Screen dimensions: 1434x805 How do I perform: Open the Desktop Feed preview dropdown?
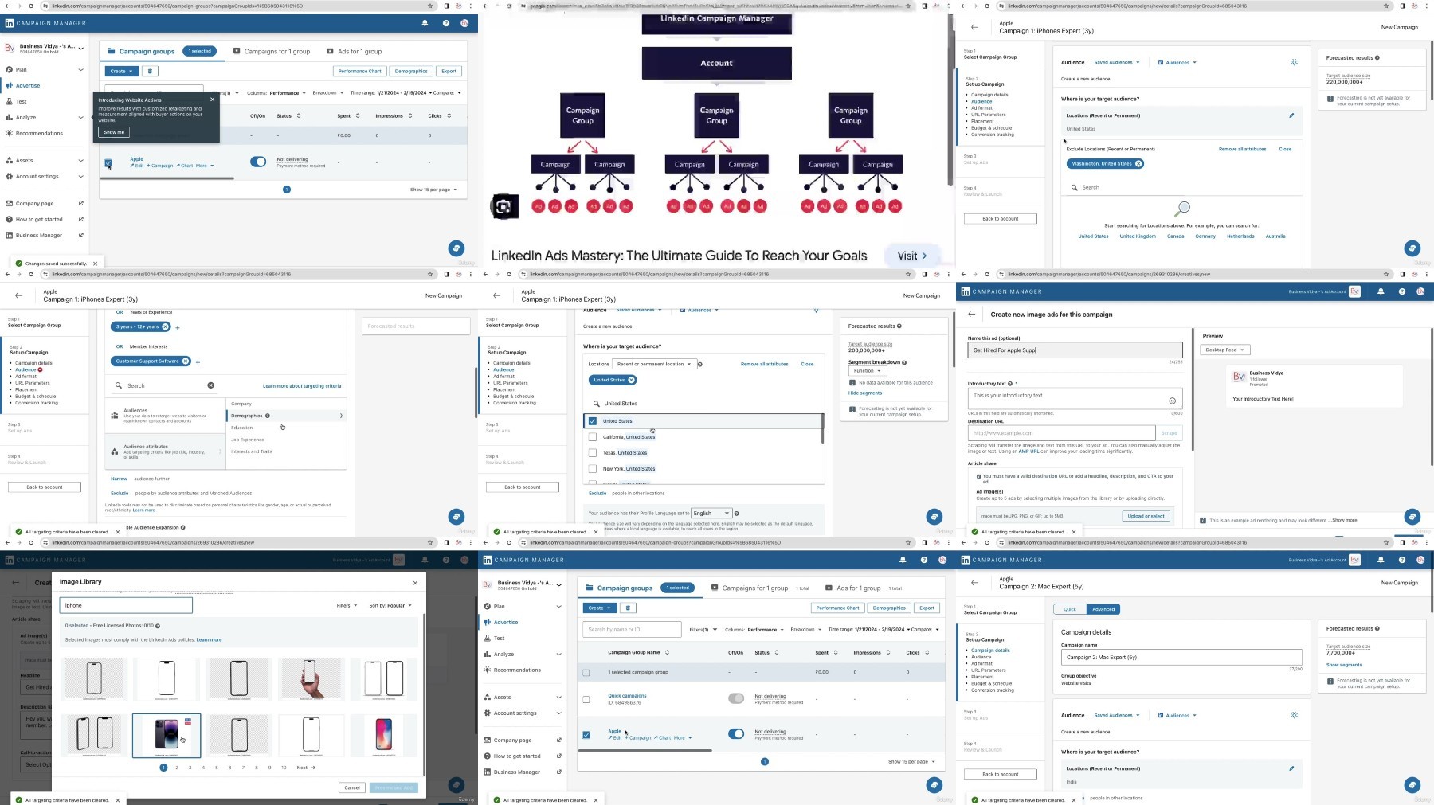click(1224, 350)
